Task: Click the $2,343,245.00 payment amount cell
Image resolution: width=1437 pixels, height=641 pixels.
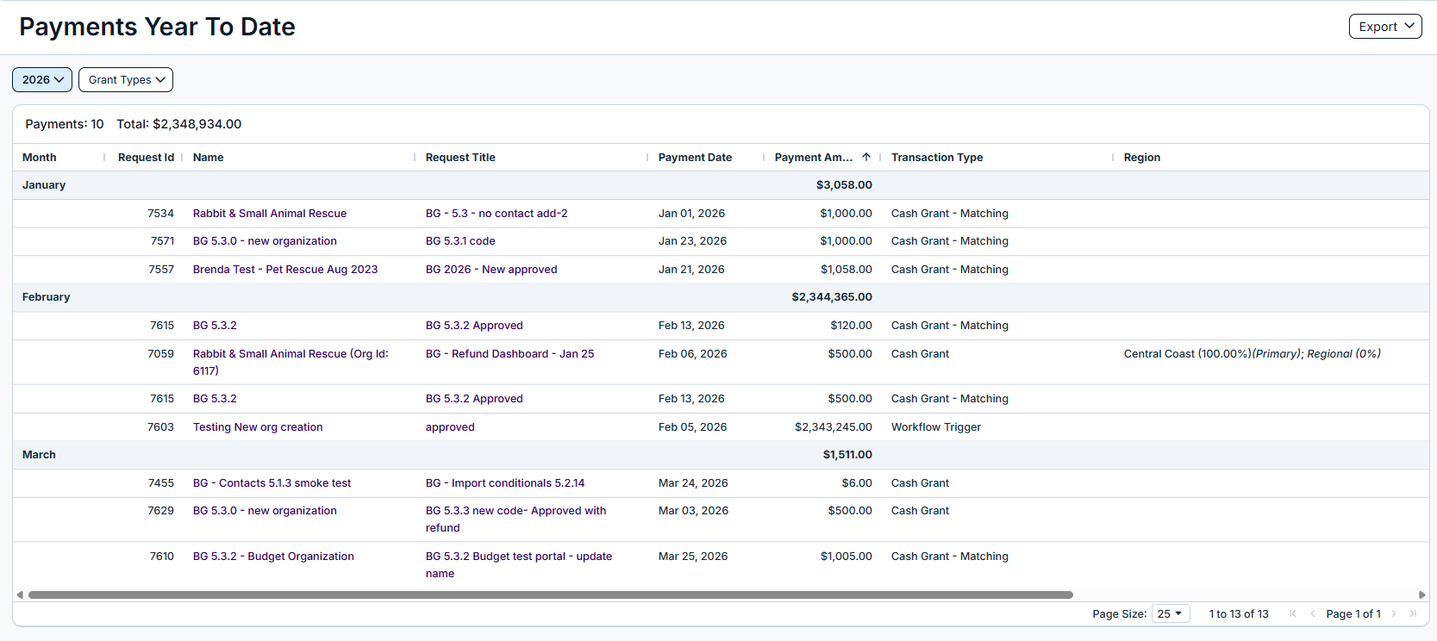Action: (834, 426)
